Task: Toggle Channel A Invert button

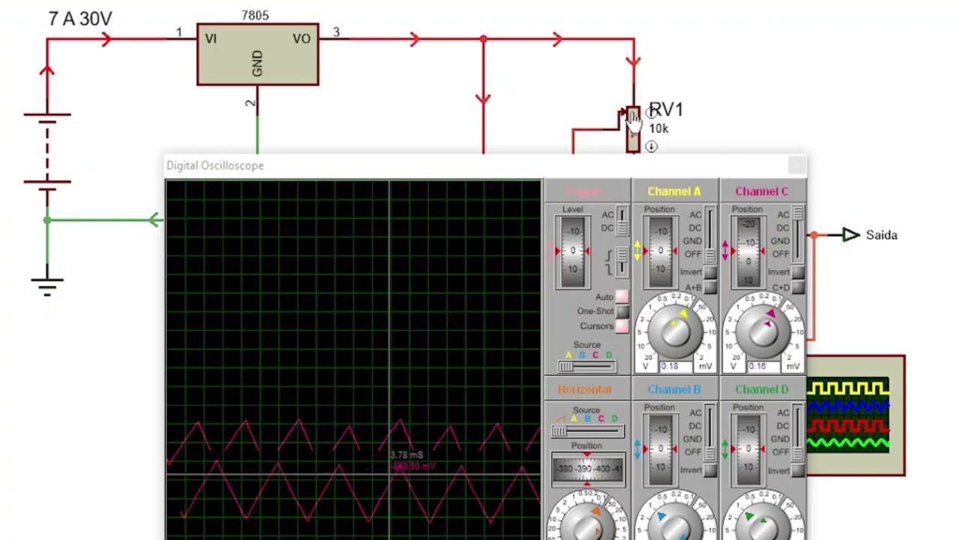Action: [709, 272]
